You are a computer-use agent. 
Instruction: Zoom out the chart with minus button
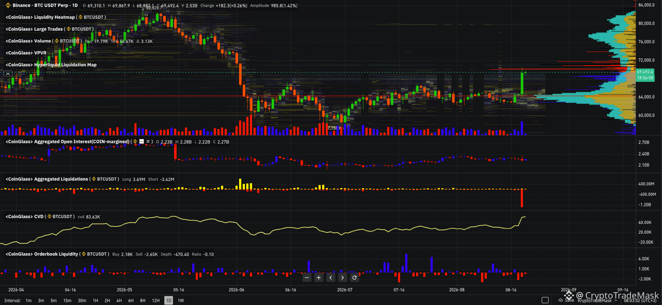307,278
